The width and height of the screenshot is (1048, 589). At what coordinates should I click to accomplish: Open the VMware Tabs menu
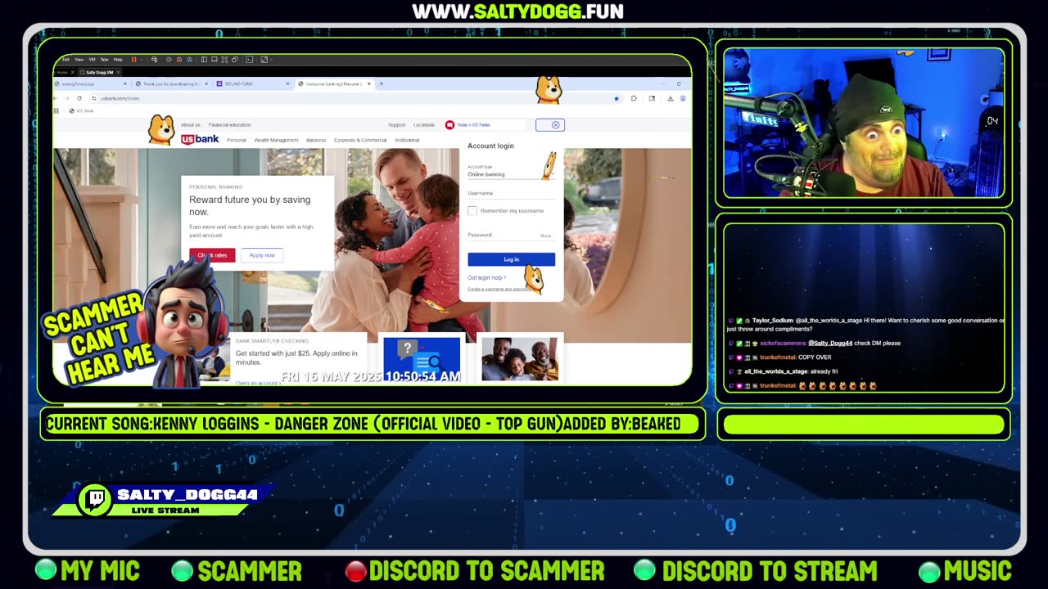pos(104,60)
